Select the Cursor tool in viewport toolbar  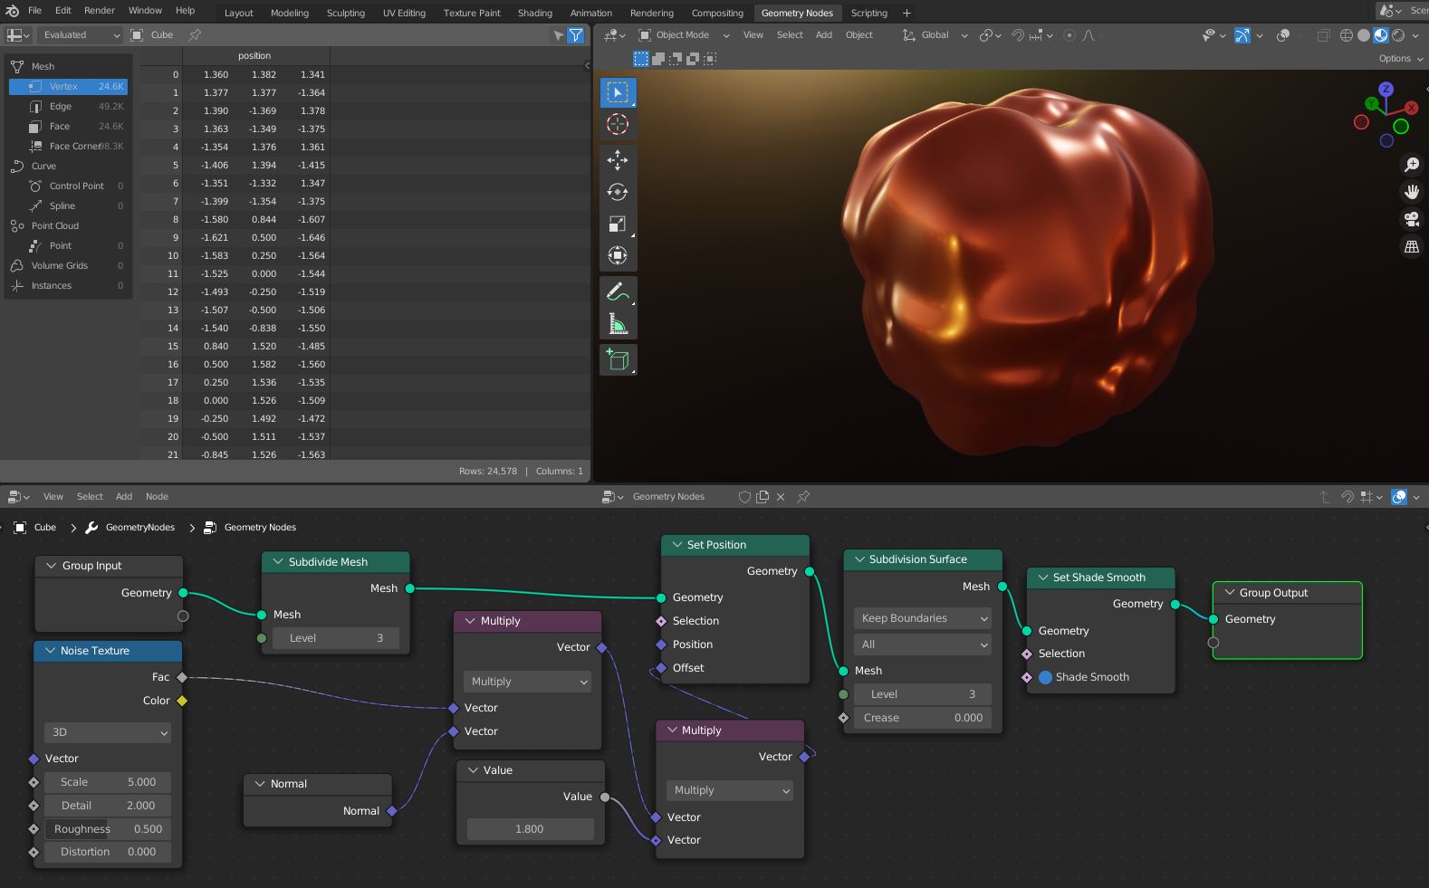618,125
